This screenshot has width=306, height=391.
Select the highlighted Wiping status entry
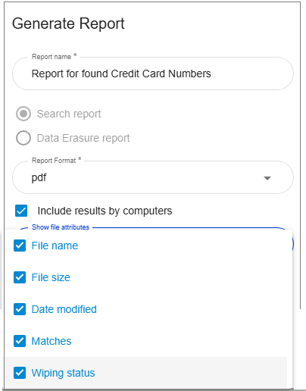(146, 373)
